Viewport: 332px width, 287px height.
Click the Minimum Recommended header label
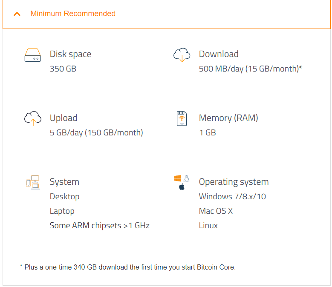point(73,14)
